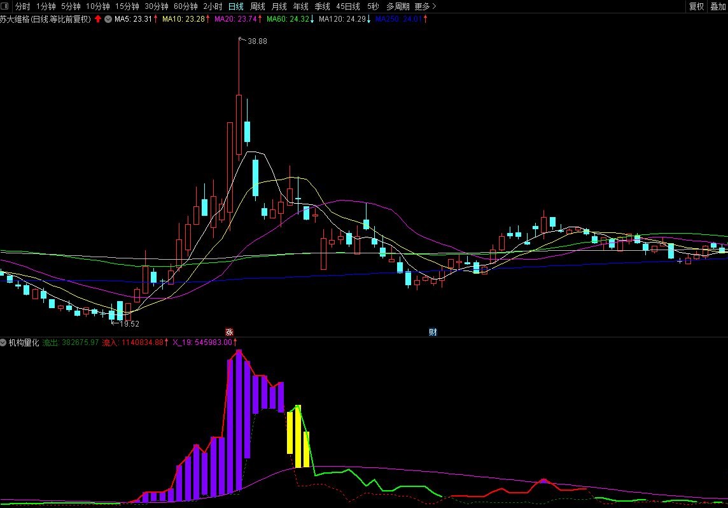This screenshot has height=508, width=728.
Task: Click the 流入: 1140834.88 value
Action: click(132, 342)
